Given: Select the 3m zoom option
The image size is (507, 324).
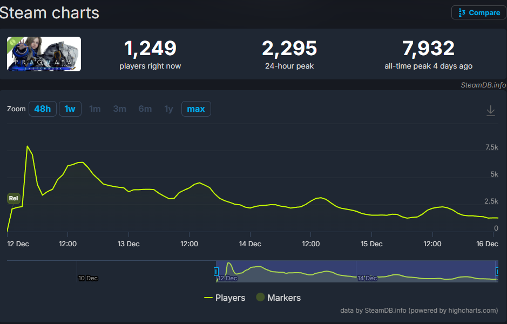Looking at the screenshot, I should [x=120, y=109].
